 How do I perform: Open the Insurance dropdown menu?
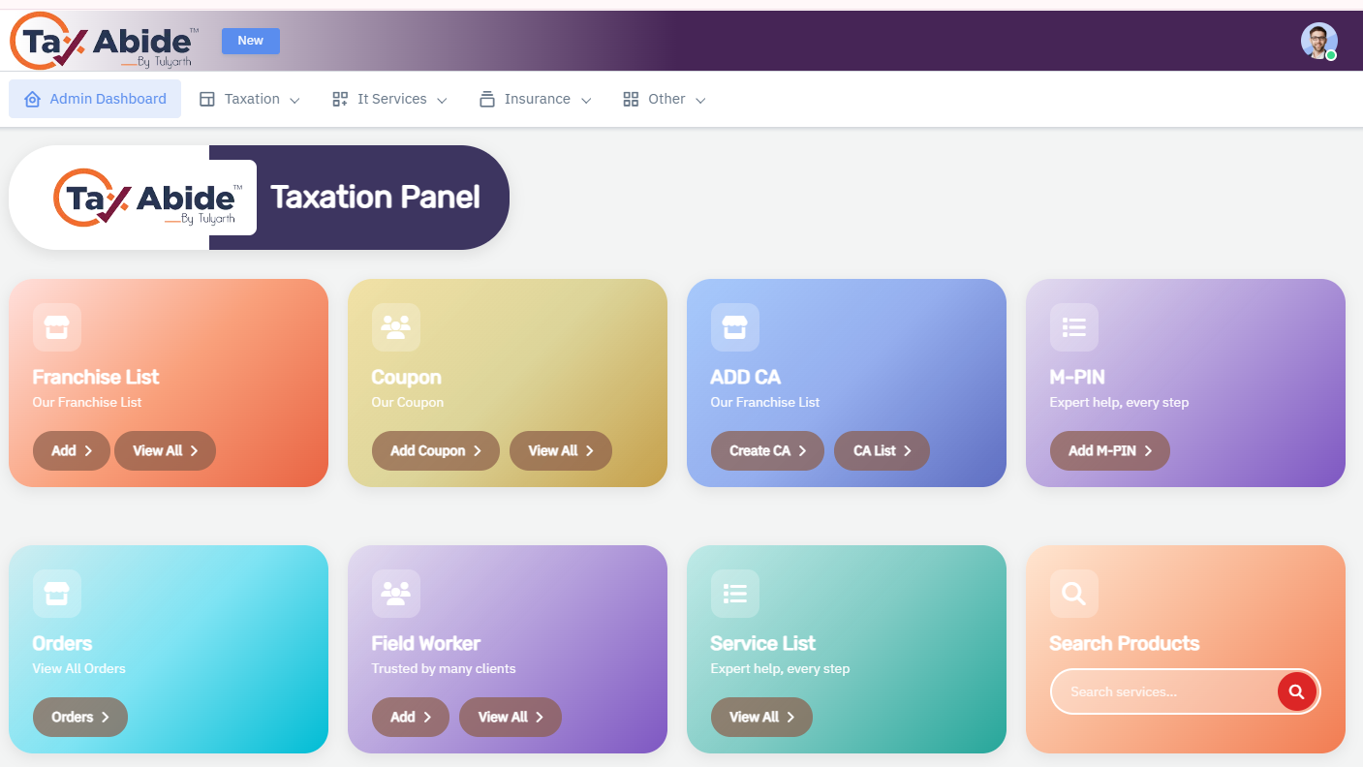point(536,99)
